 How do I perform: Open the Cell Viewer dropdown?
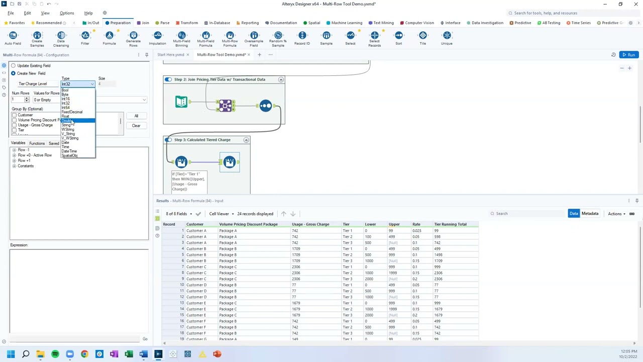[x=222, y=214]
